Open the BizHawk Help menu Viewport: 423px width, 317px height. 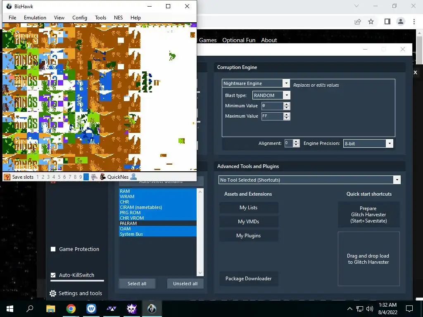pos(135,17)
